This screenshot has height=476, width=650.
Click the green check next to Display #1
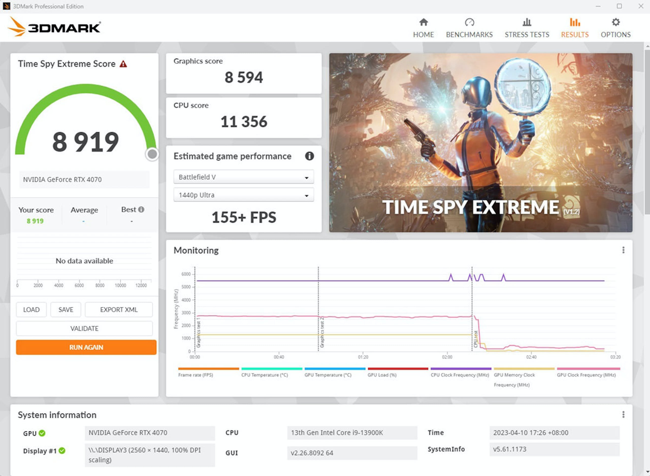(62, 450)
